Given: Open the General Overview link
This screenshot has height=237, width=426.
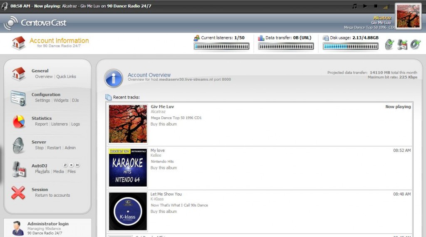Looking at the screenshot, I should (44, 77).
